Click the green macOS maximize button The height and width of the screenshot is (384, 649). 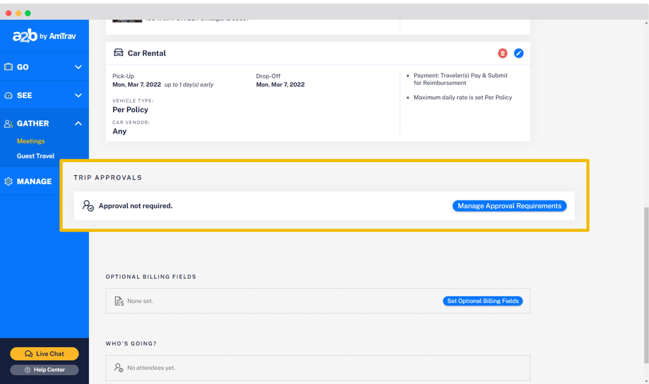click(x=28, y=13)
